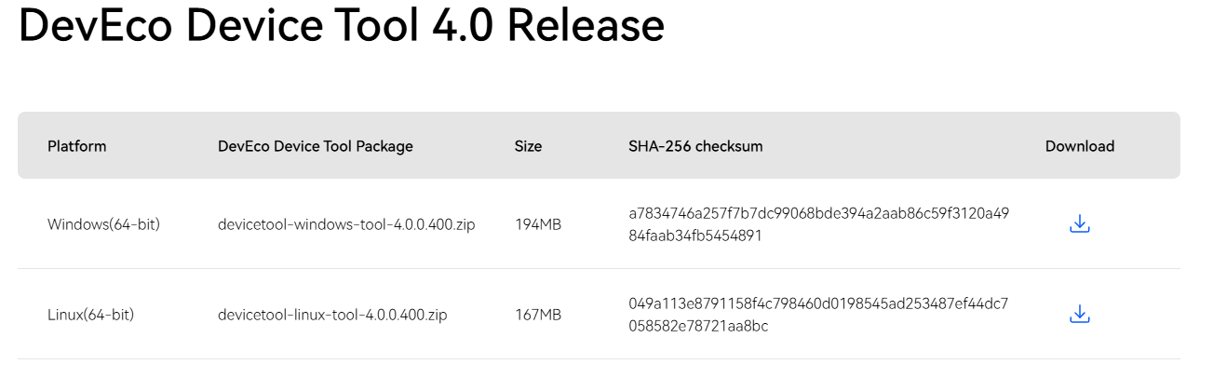Select the Windows(64-bit) platform cell
This screenshot has width=1213, height=391.
tap(103, 224)
